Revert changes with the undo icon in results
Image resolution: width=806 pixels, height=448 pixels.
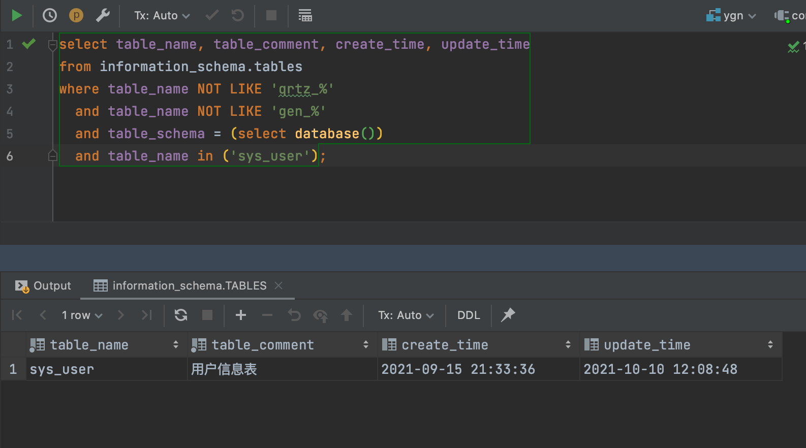point(294,315)
